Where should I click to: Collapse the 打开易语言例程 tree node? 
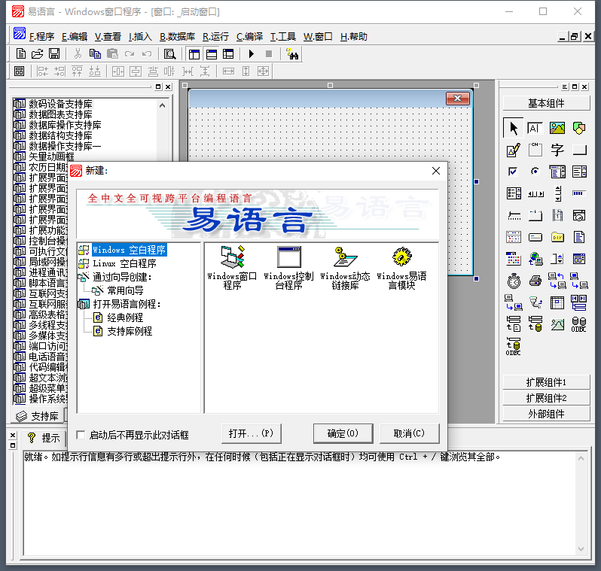pos(127,304)
